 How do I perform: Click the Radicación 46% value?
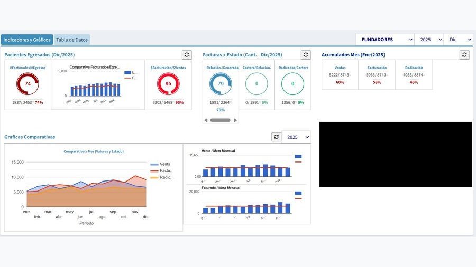coord(414,82)
